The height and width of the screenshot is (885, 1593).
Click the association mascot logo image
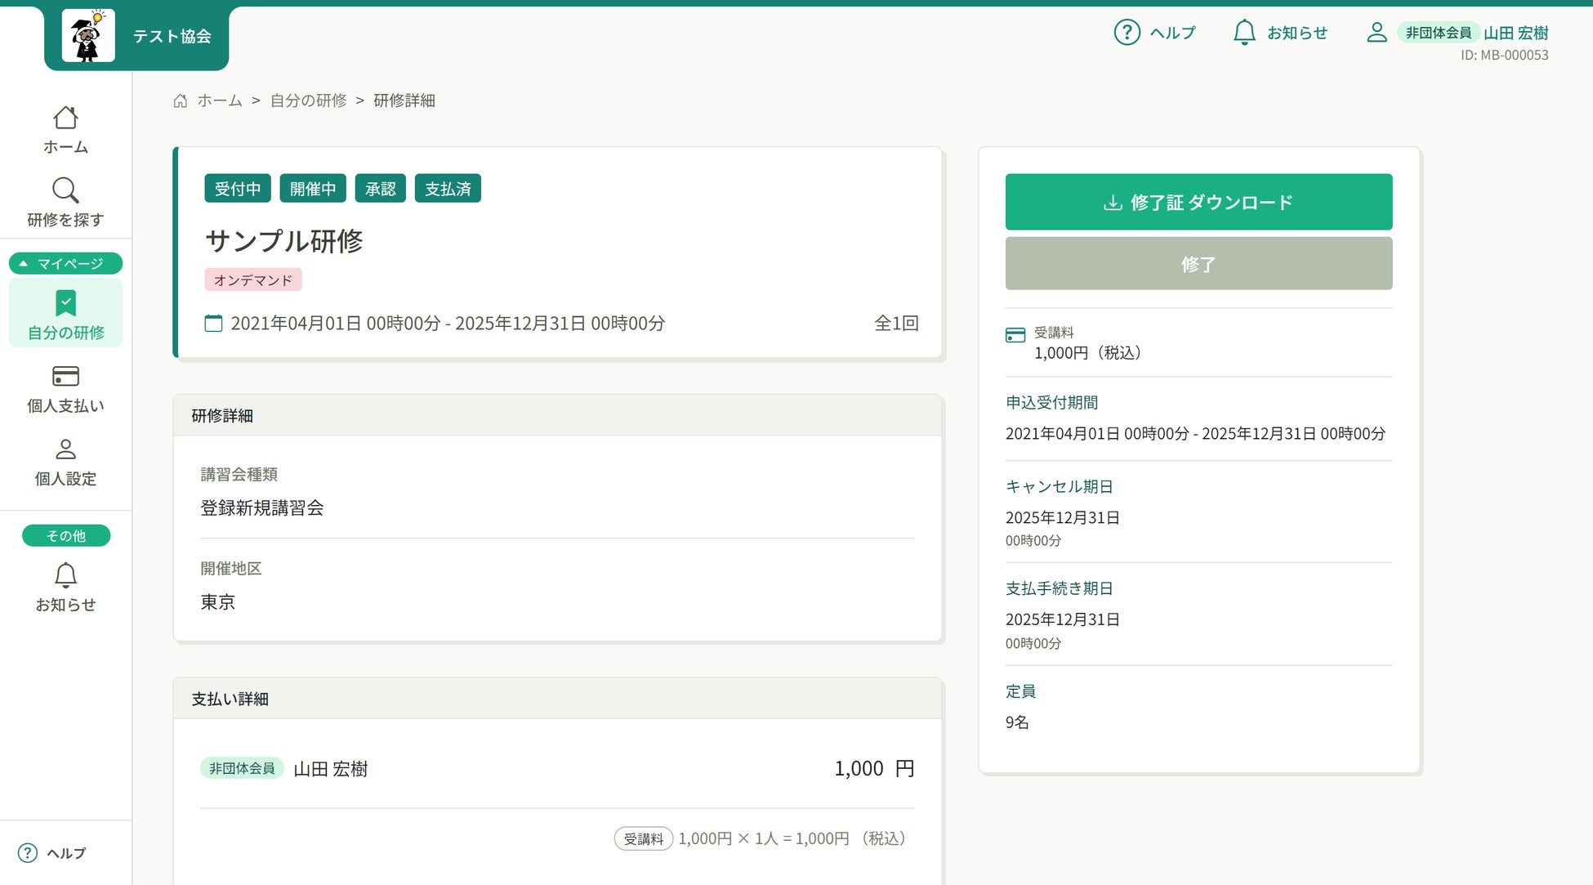coord(88,36)
